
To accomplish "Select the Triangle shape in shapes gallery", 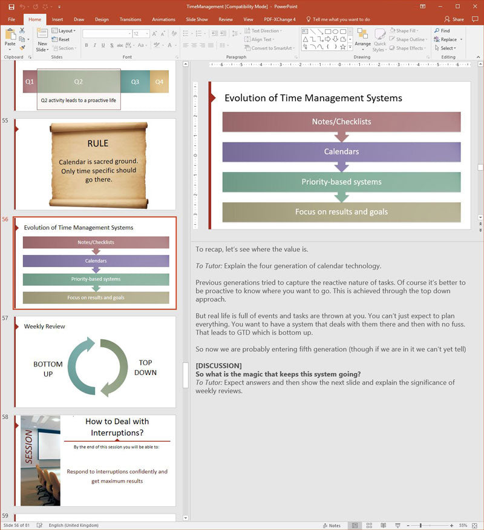I will point(305,39).
